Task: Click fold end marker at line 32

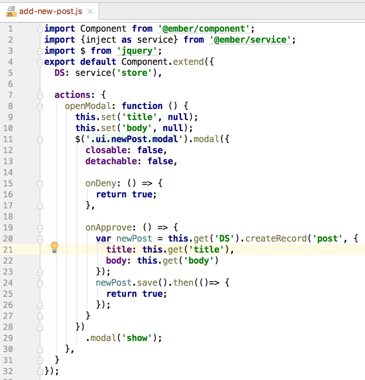Action: pyautogui.click(x=40, y=371)
